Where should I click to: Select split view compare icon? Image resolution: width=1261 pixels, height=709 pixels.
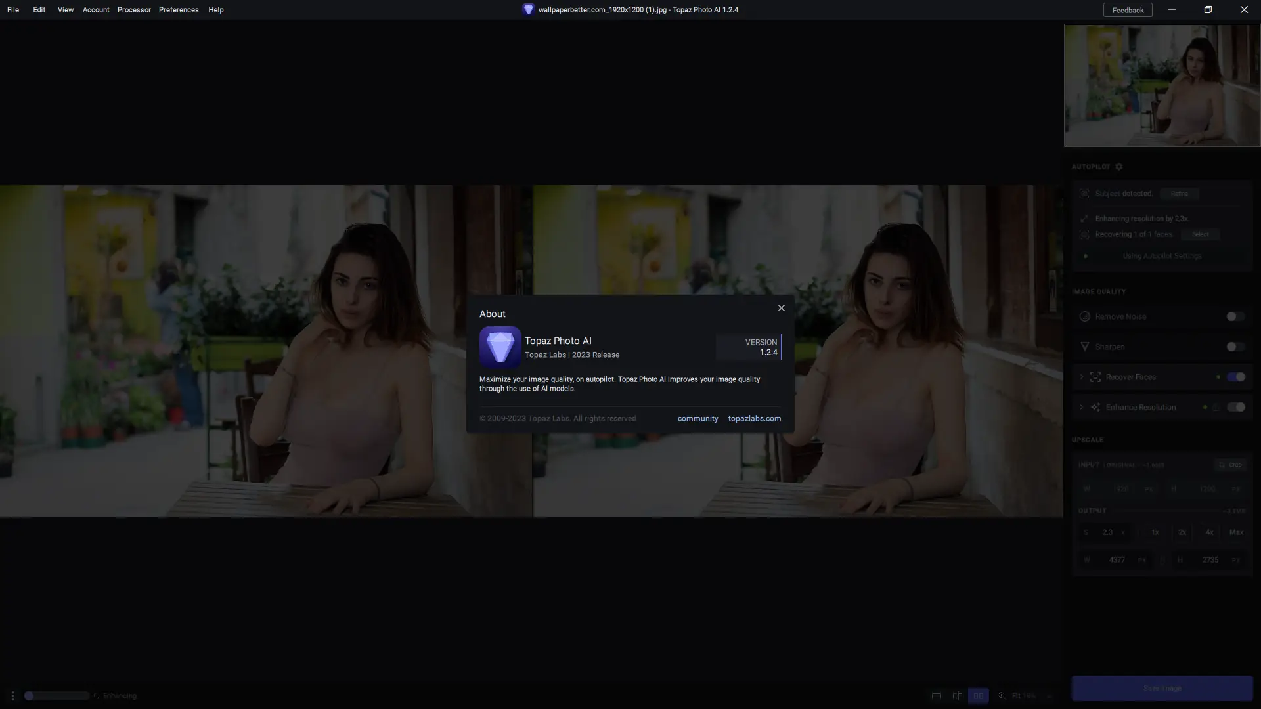(x=958, y=696)
